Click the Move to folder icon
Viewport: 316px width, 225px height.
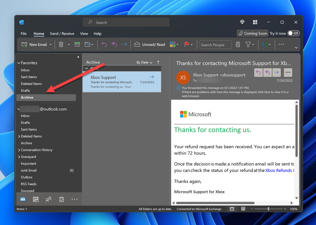(x=88, y=44)
